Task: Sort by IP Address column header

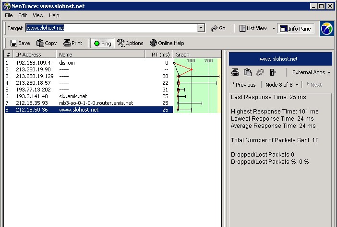Action: (x=35, y=55)
